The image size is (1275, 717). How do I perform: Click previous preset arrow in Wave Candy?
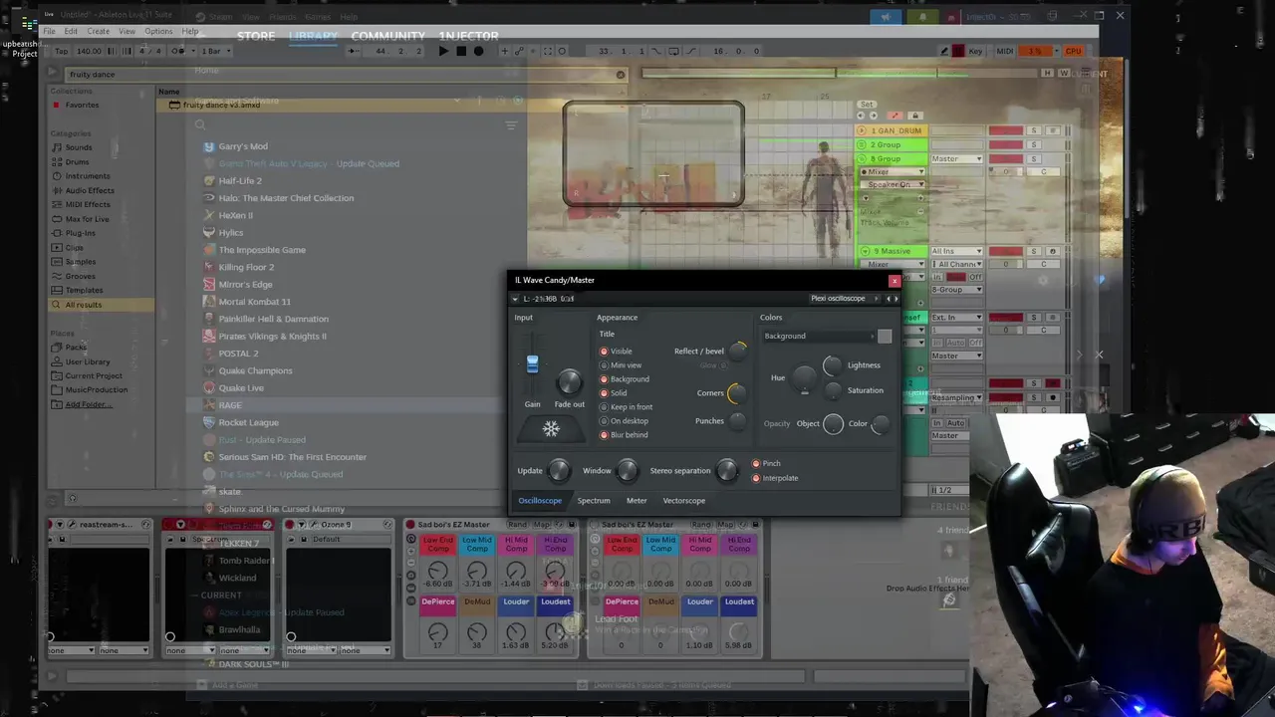(x=889, y=299)
